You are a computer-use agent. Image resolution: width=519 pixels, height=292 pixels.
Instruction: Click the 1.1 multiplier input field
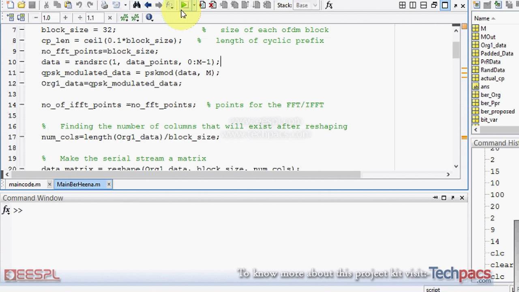(x=94, y=18)
